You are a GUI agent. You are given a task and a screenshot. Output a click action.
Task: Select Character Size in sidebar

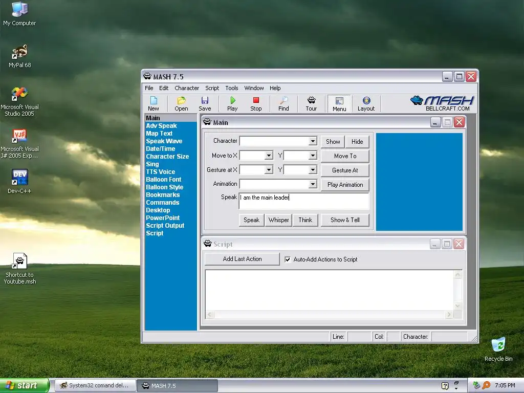[x=167, y=157]
